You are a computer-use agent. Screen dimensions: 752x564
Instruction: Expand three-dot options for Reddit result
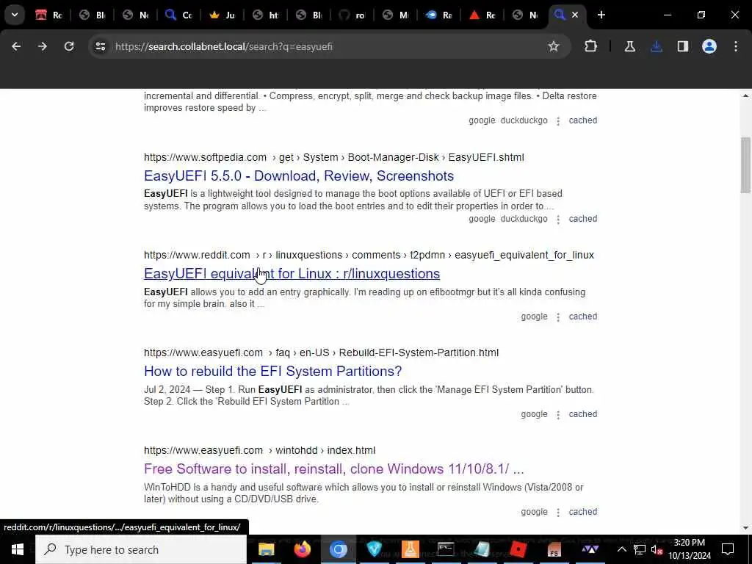tap(558, 317)
